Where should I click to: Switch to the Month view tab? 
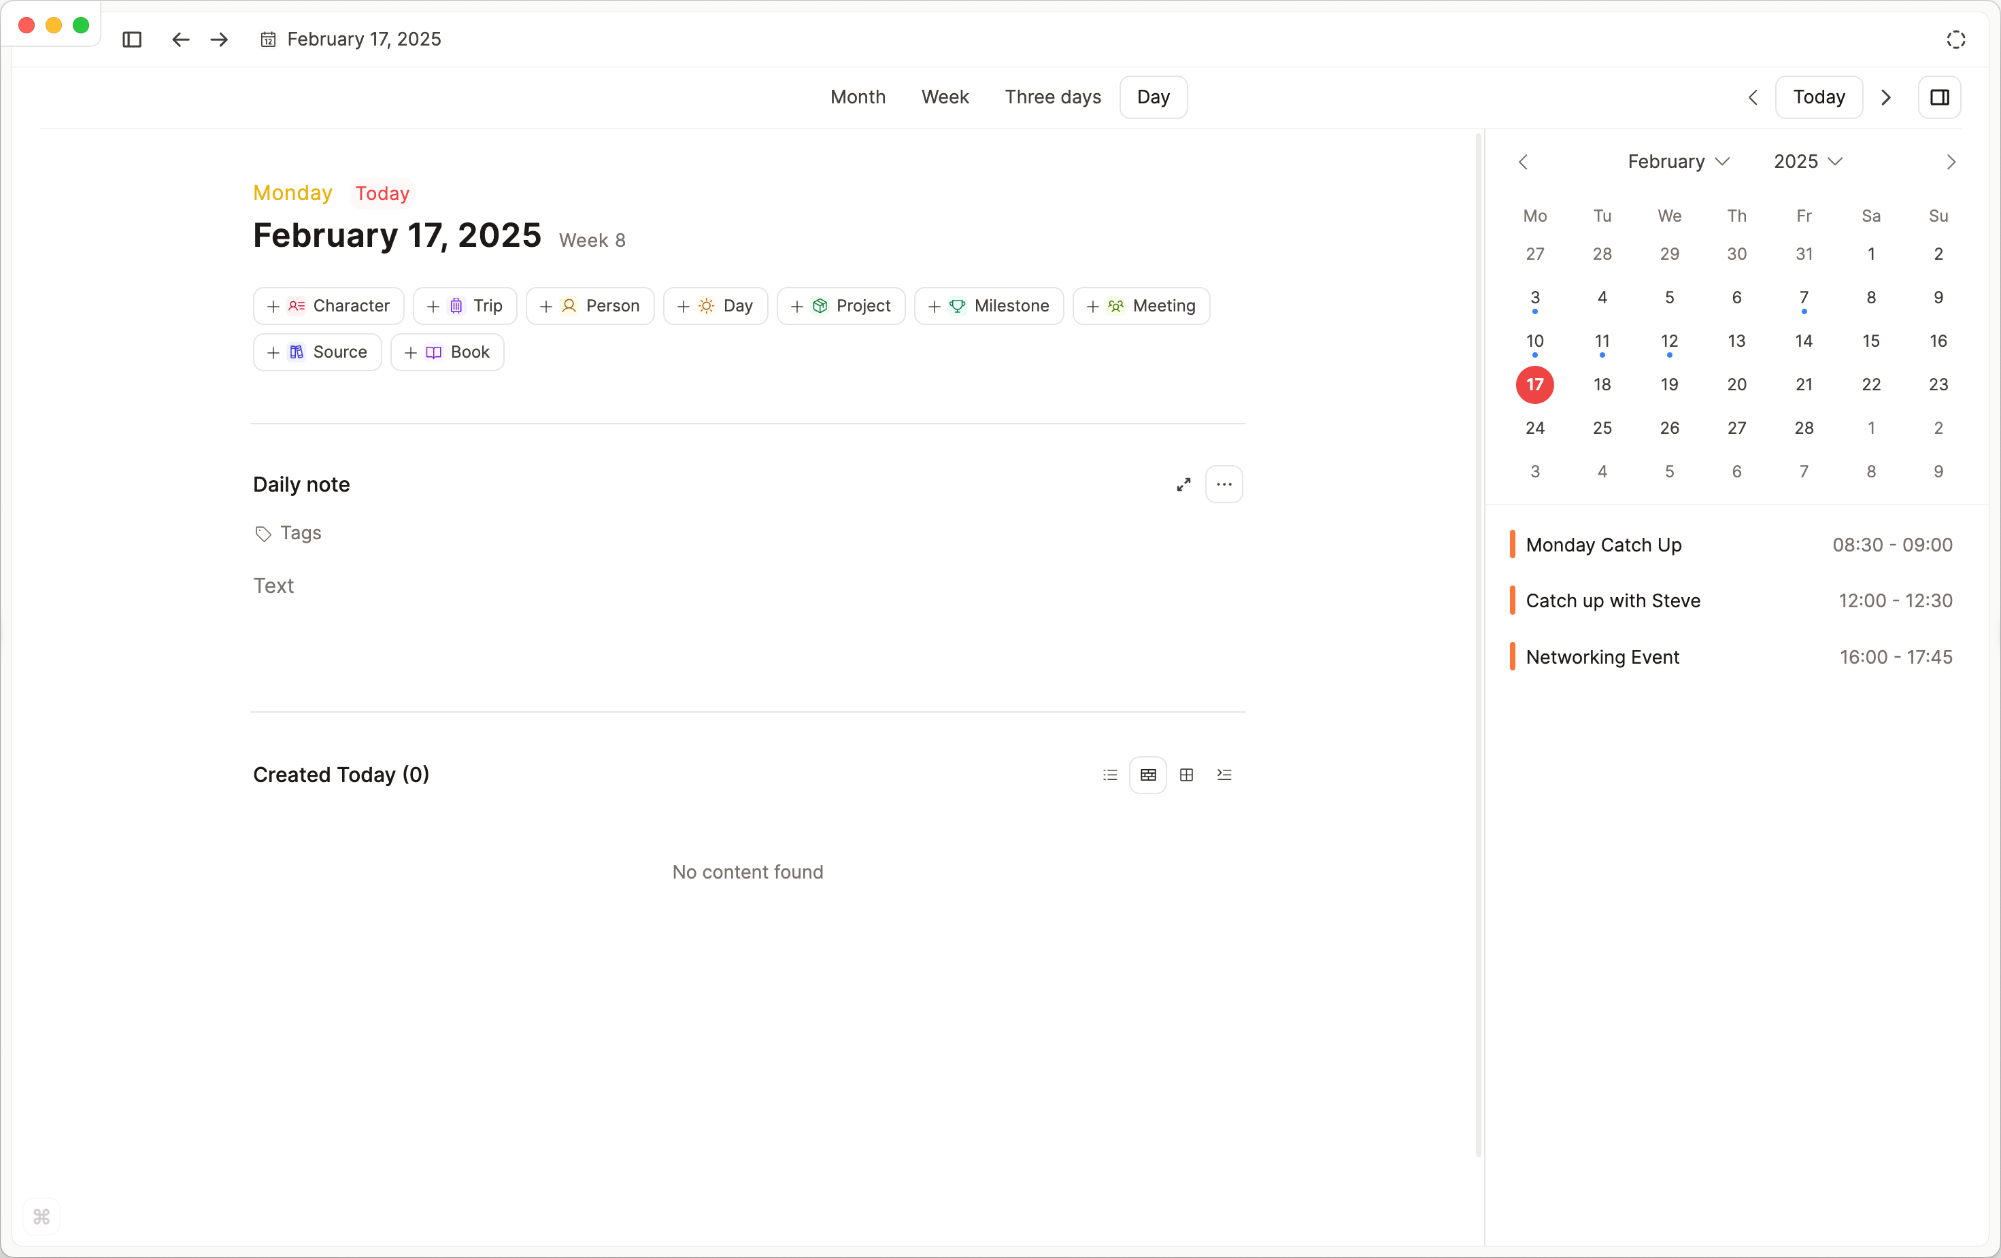pyautogui.click(x=857, y=97)
